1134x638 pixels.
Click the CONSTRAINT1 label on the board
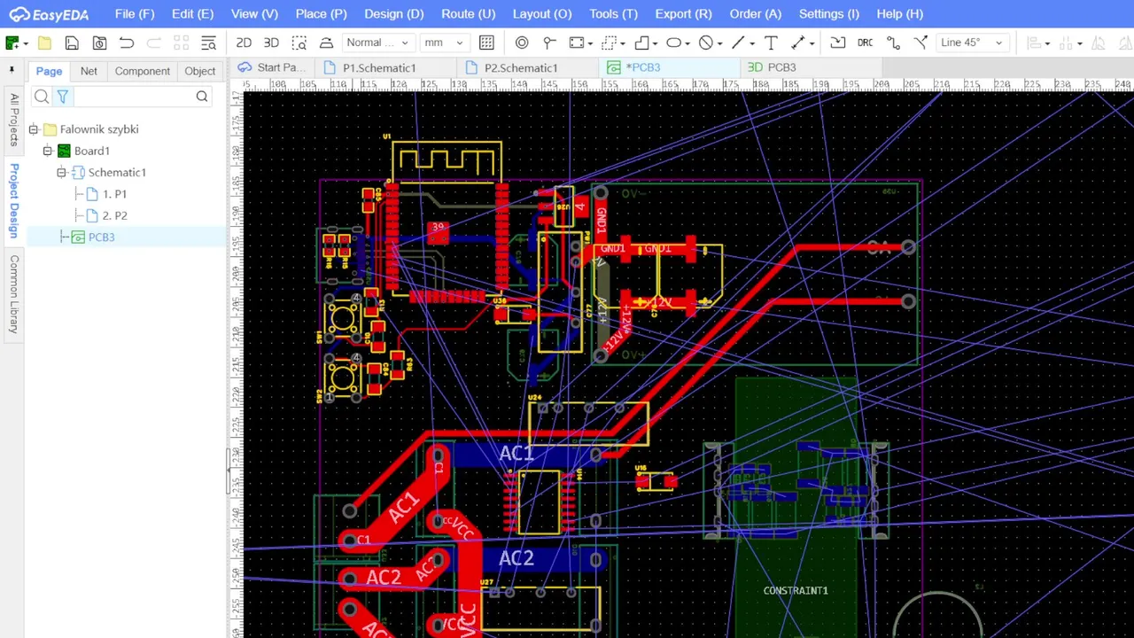click(796, 591)
